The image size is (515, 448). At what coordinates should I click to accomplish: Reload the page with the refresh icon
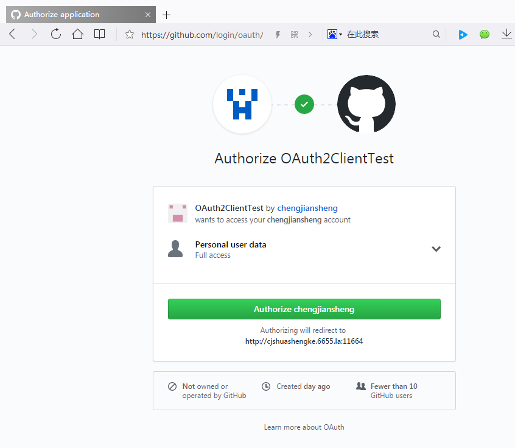56,35
